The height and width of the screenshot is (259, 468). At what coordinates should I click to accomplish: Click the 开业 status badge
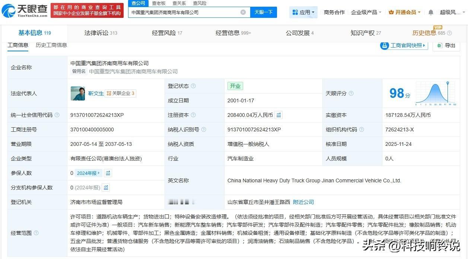pyautogui.click(x=235, y=86)
